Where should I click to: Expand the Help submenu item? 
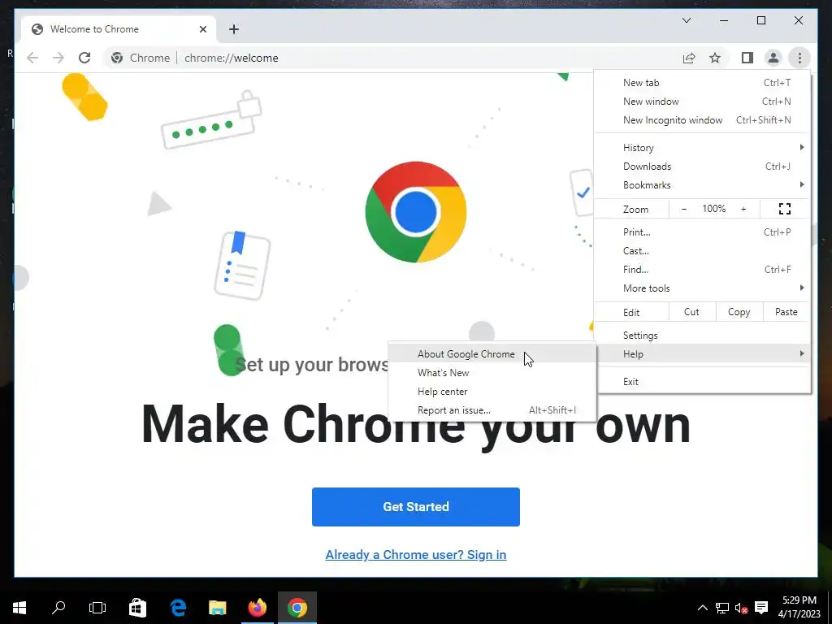coord(703,354)
